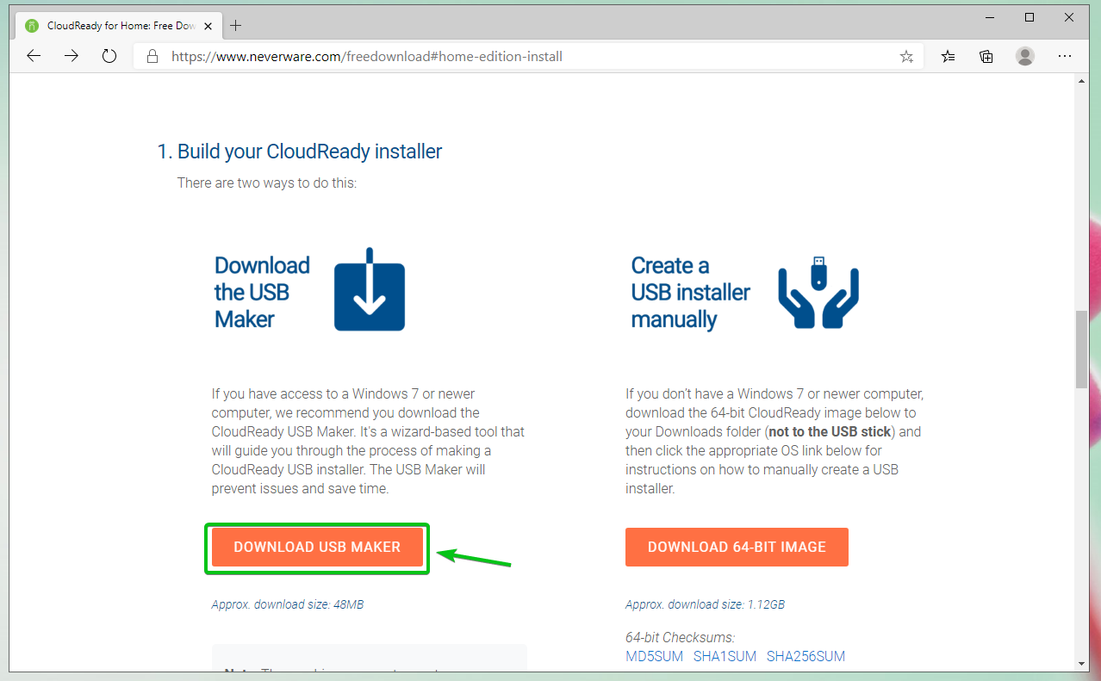Click the browser forward arrow
Screen dimensions: 1101x681
point(72,56)
